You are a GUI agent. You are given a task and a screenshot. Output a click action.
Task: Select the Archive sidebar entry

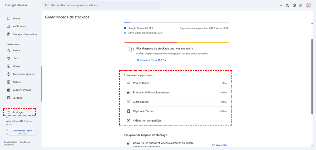(x=16, y=82)
